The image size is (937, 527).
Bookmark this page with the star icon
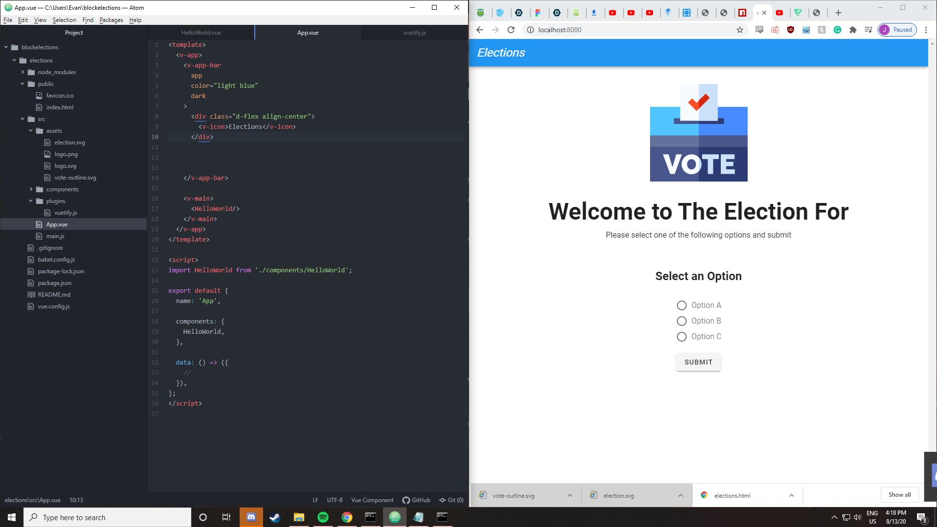tap(740, 30)
